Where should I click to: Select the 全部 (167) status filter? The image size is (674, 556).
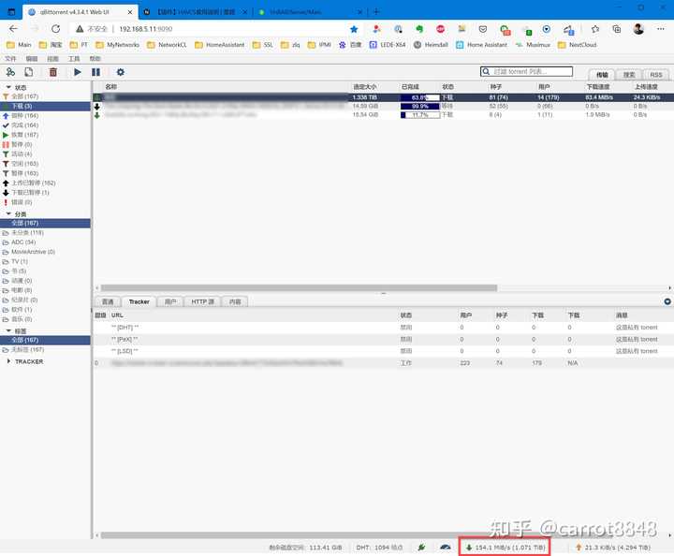45,96
